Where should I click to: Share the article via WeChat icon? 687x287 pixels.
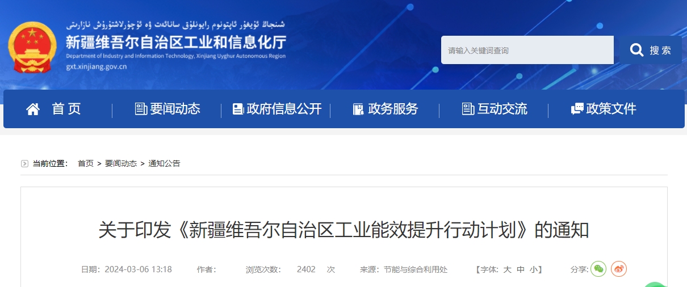pos(598,269)
